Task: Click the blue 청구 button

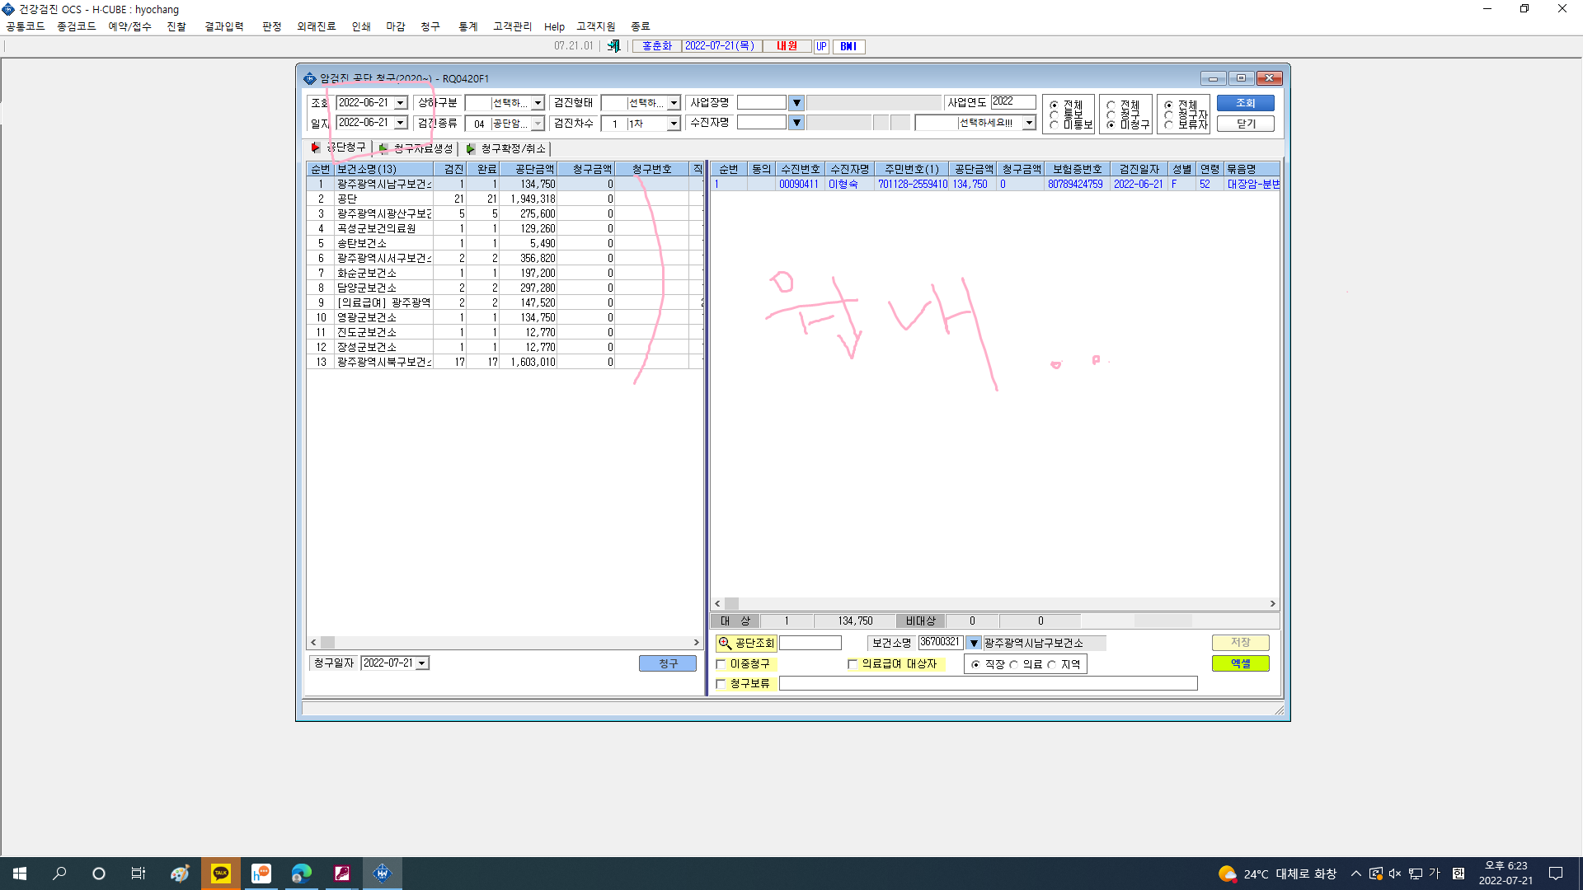Action: (x=668, y=663)
